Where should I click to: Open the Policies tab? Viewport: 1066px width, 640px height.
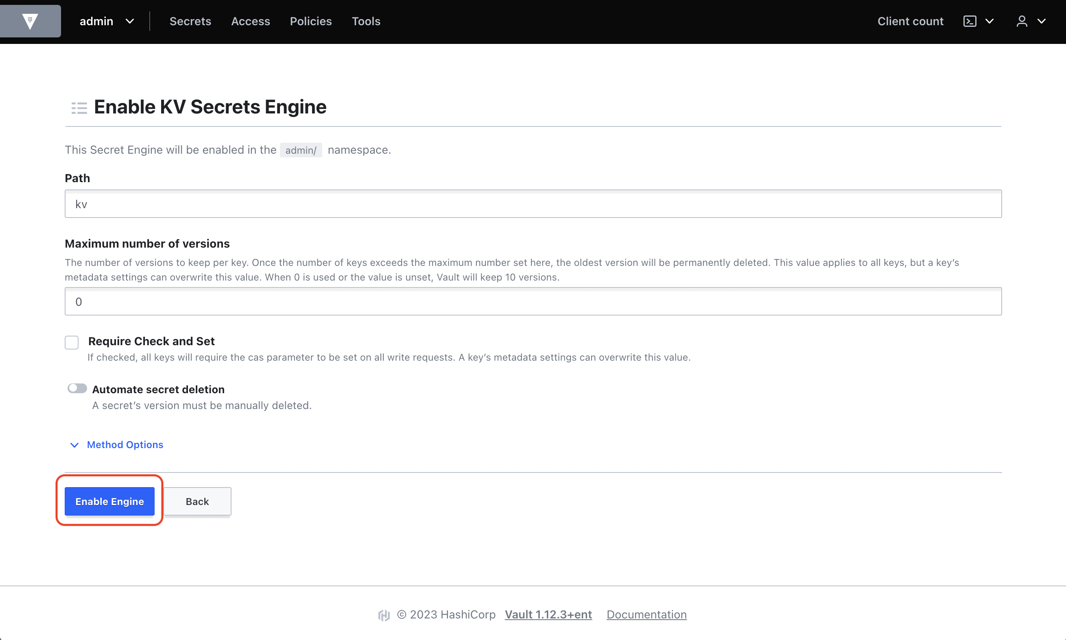pos(310,21)
